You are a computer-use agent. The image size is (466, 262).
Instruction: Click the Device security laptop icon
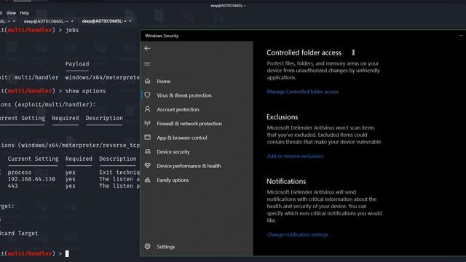coord(147,151)
